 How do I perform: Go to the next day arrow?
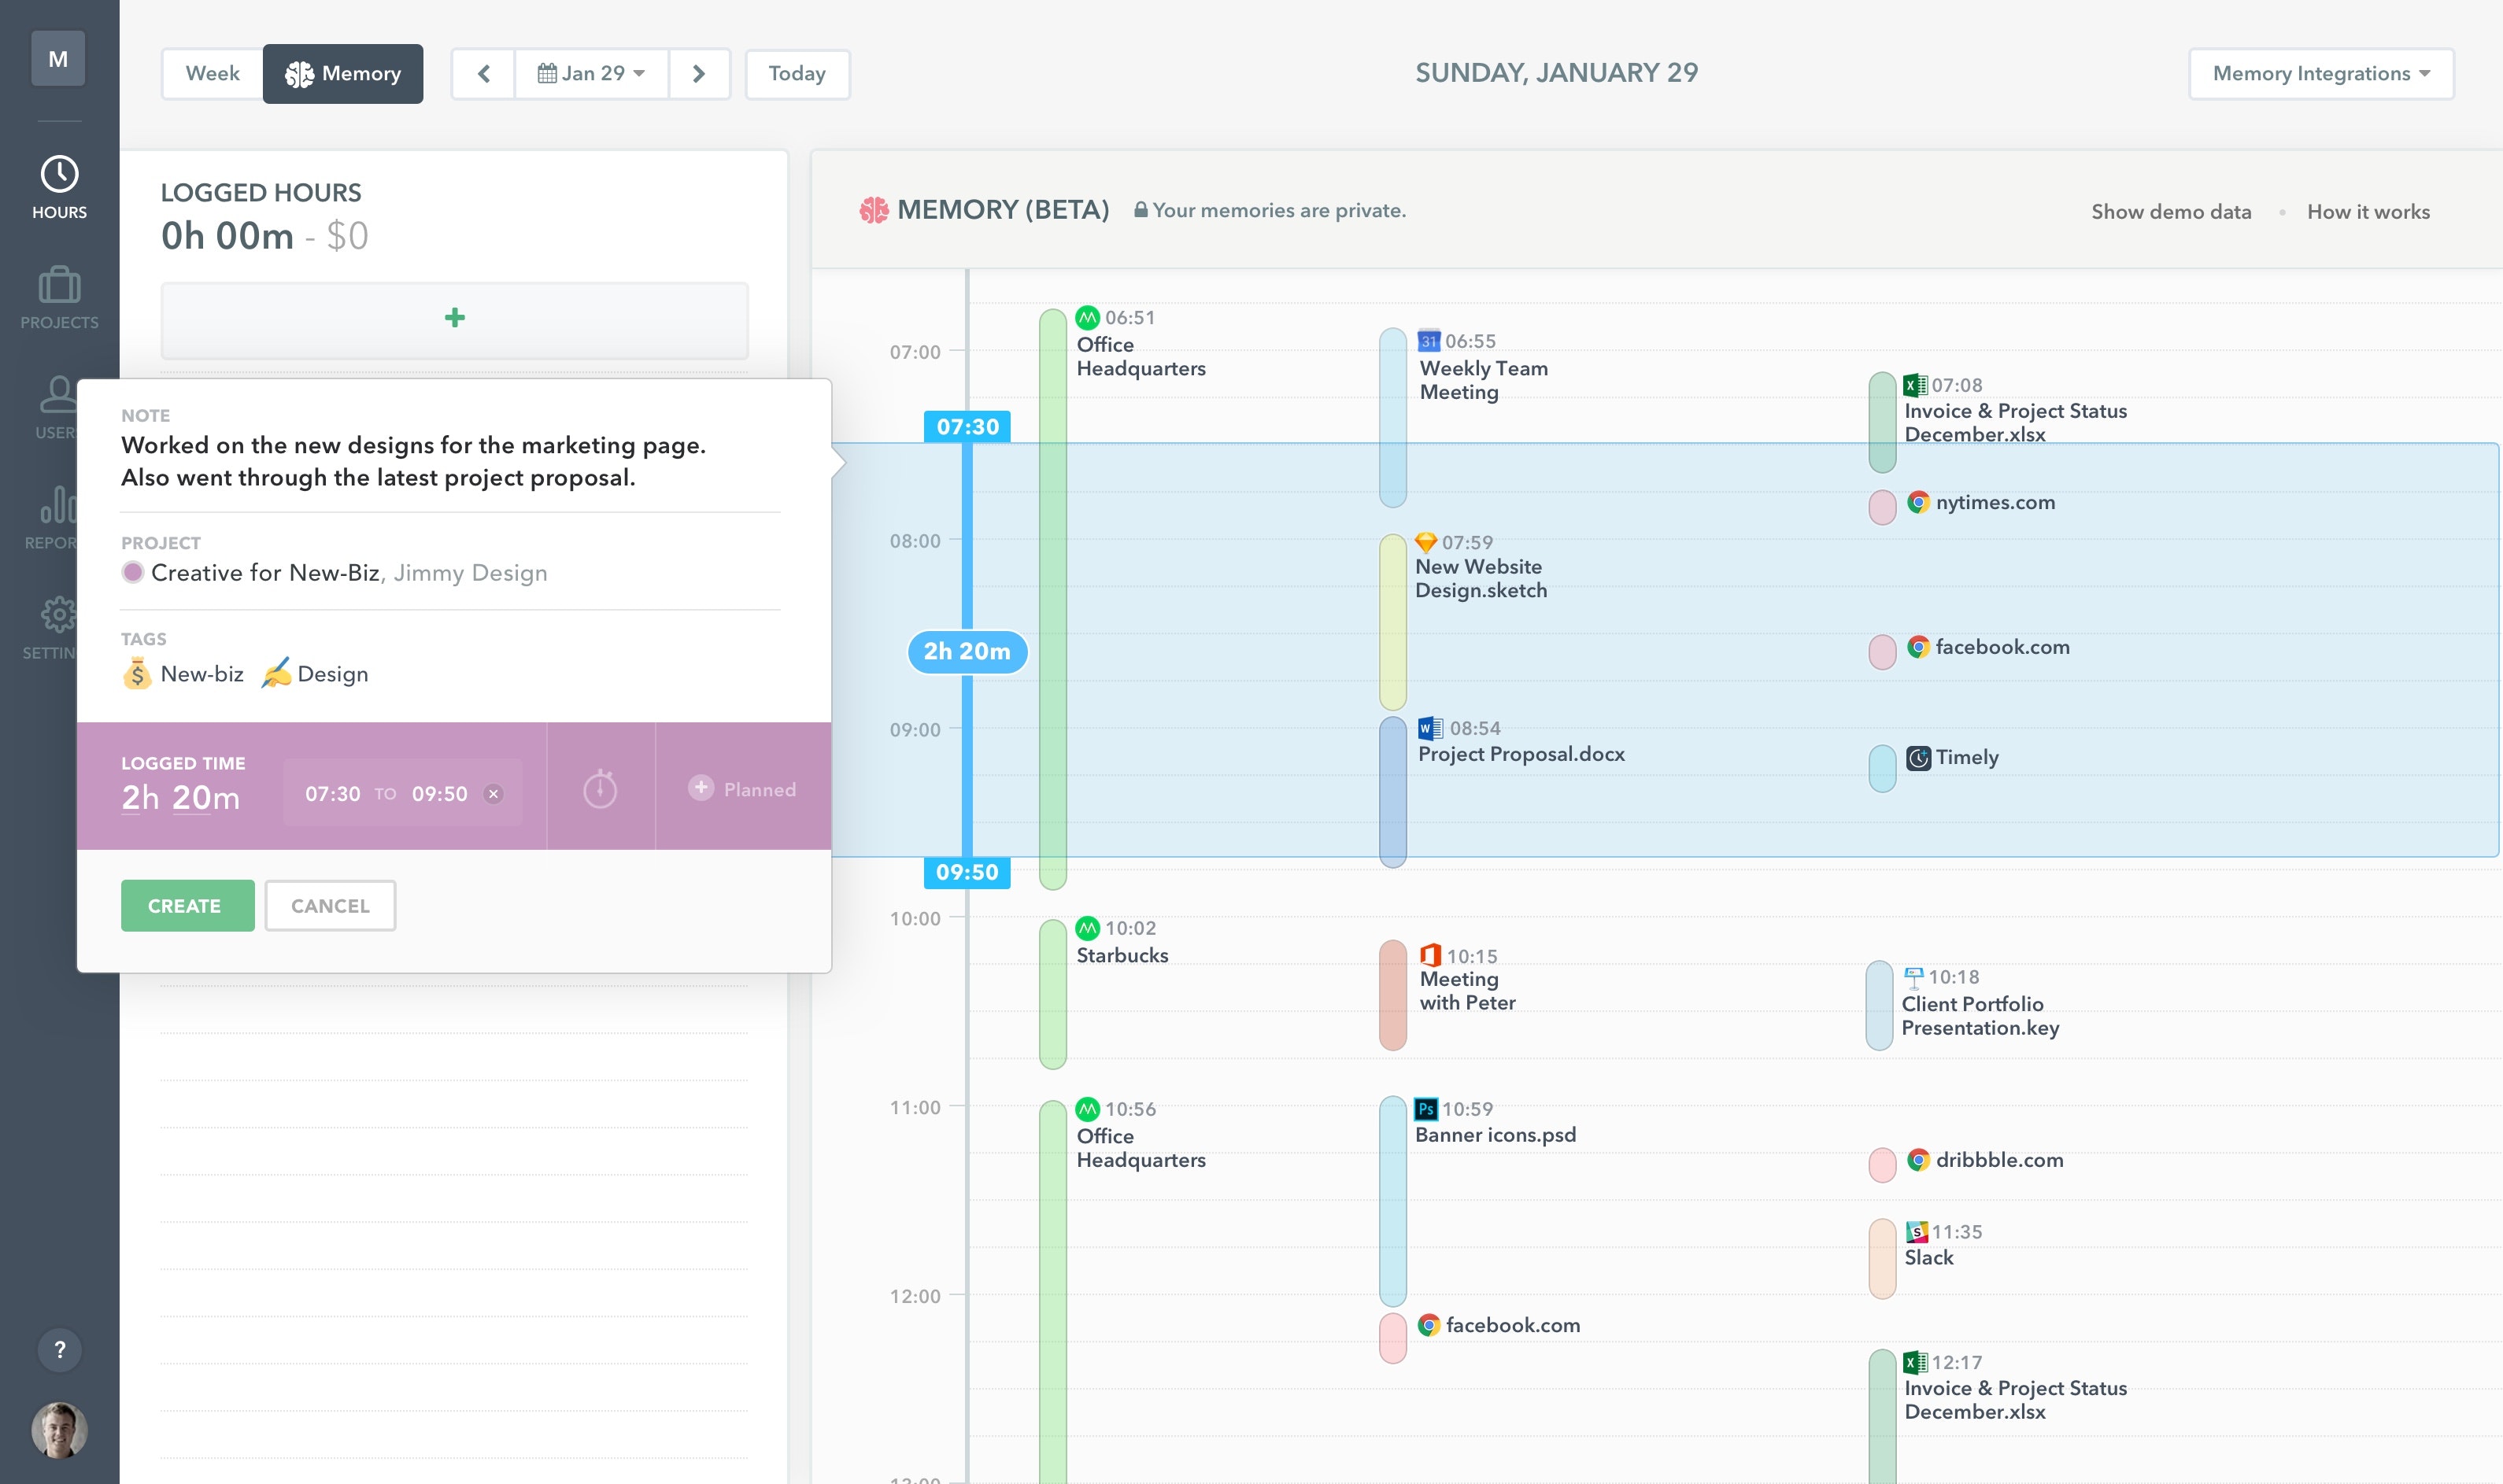point(699,74)
